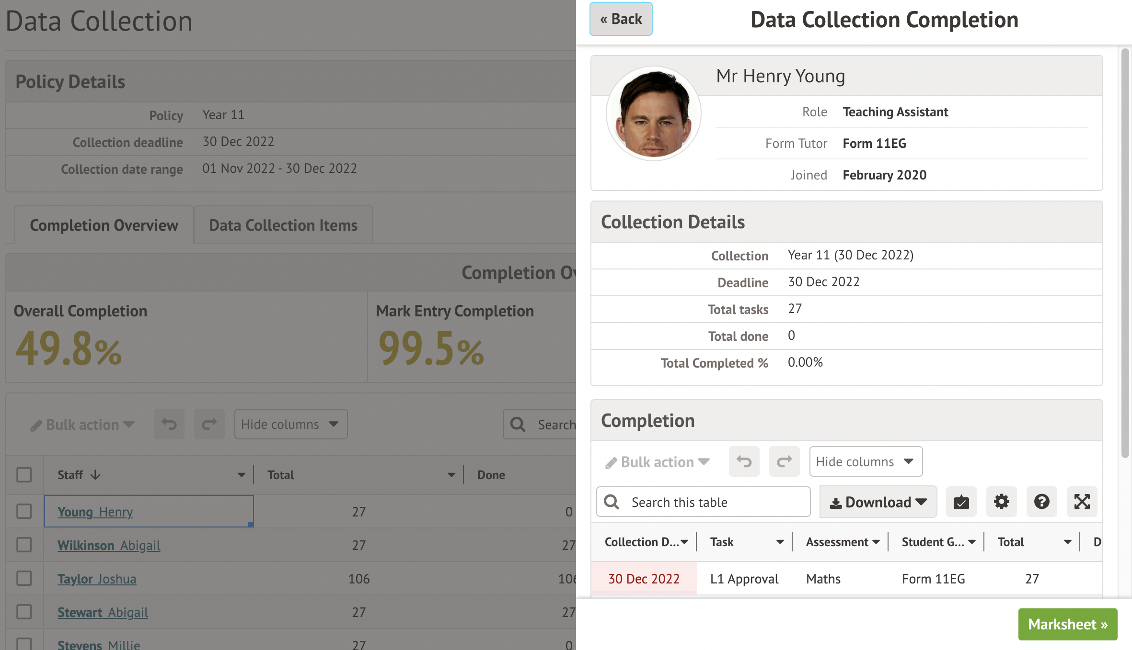Open the search icon in the table toolbar
The height and width of the screenshot is (650, 1132).
[612, 502]
